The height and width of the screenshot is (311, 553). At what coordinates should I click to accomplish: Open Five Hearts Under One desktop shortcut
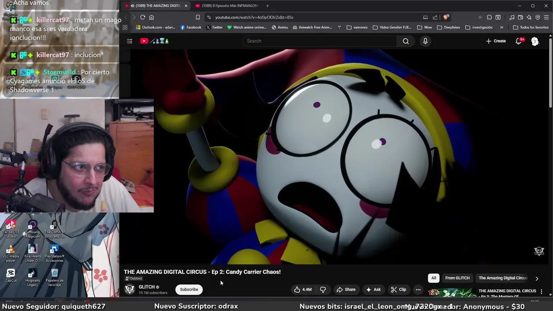pos(32,254)
